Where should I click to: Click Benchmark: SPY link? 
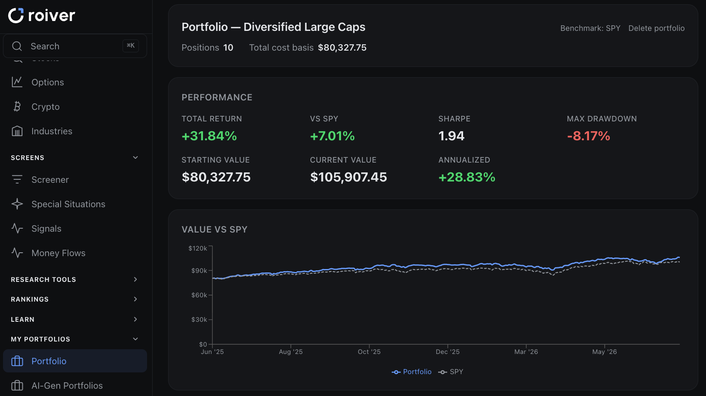pos(590,28)
